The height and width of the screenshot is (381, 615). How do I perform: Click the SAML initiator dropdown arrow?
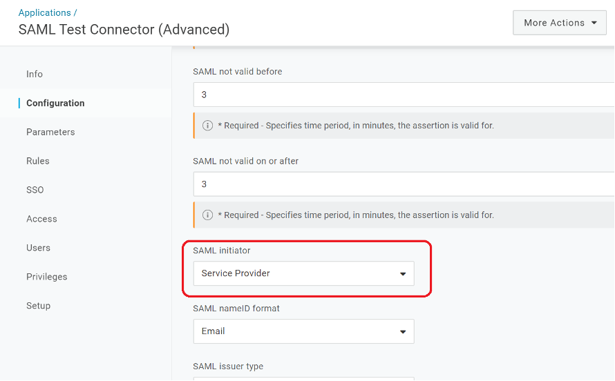403,274
